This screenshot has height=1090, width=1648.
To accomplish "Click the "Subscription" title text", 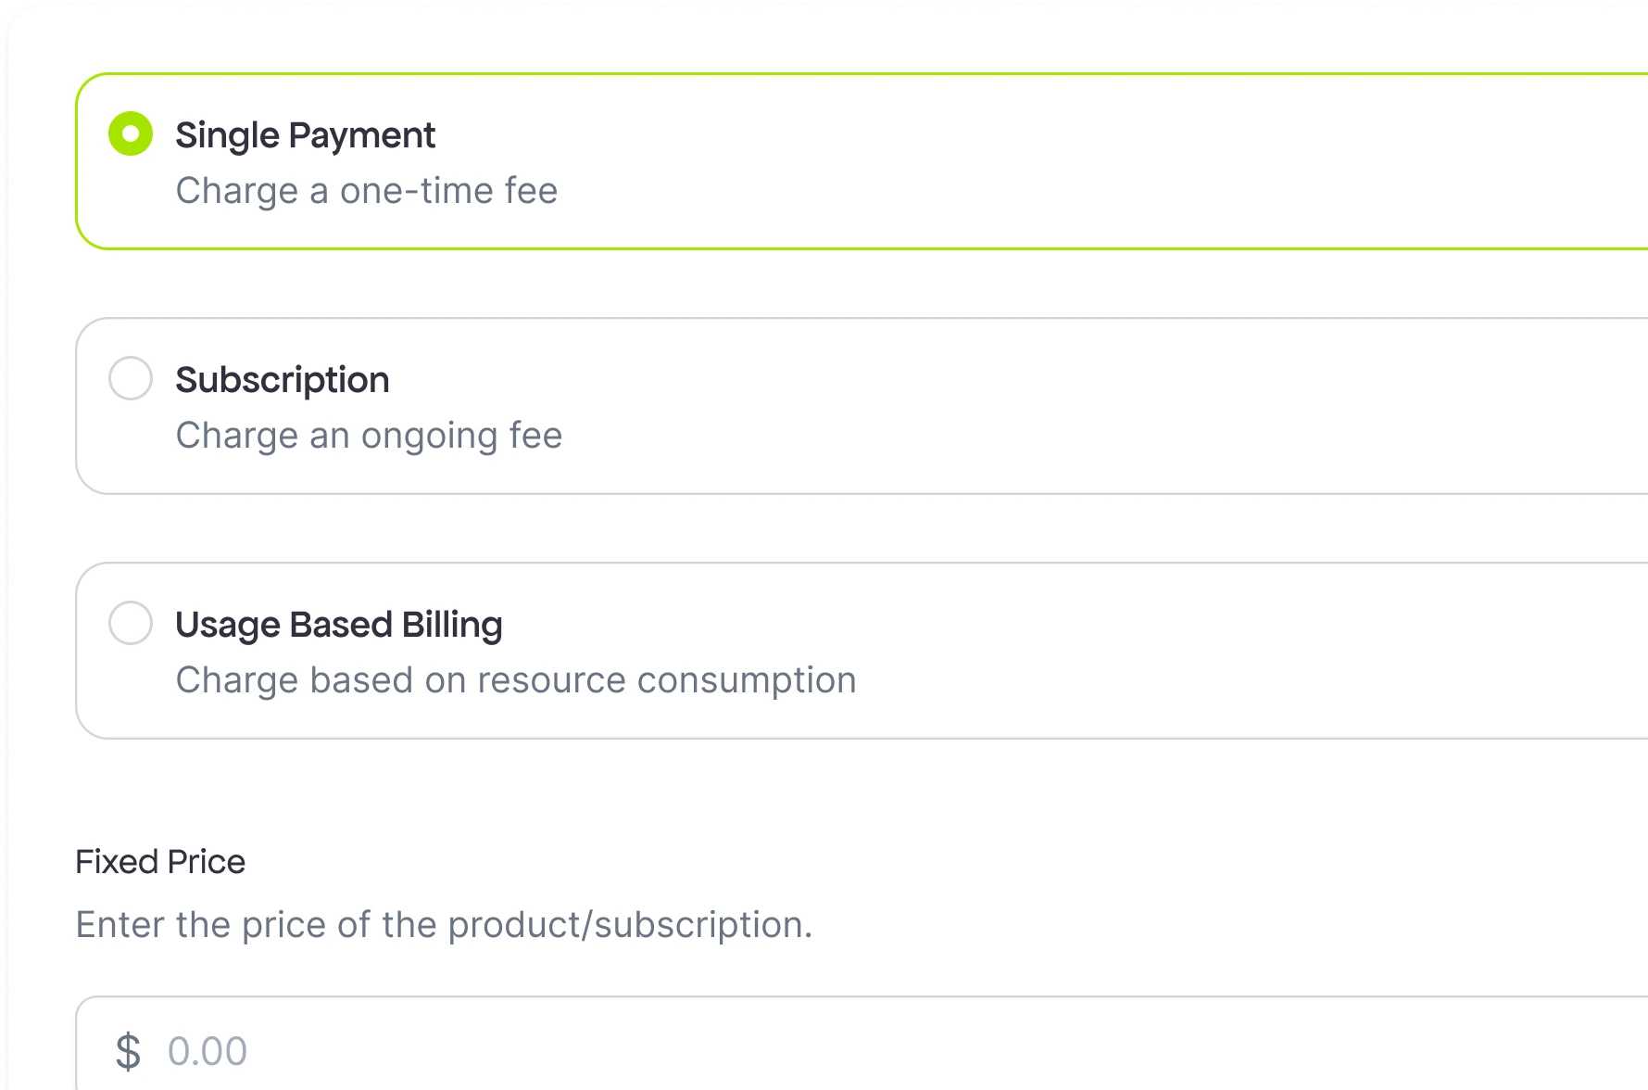I will pos(282,380).
